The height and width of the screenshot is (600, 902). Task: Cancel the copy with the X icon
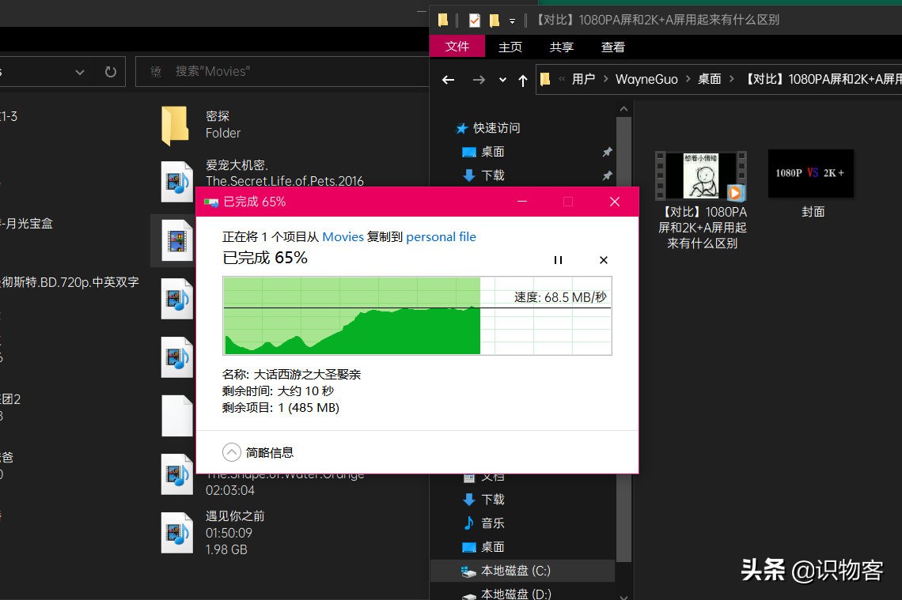(x=603, y=259)
